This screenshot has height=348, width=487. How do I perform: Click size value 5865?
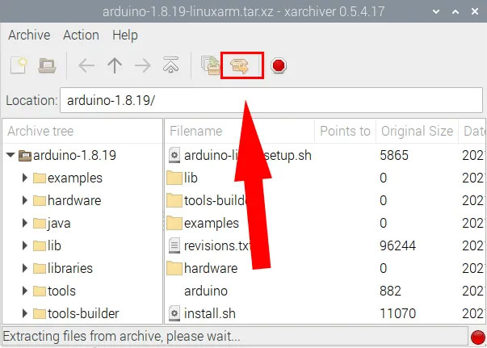[x=394, y=155]
